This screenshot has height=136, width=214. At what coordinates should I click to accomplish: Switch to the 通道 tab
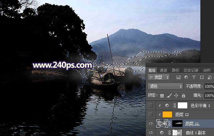pos(163,70)
